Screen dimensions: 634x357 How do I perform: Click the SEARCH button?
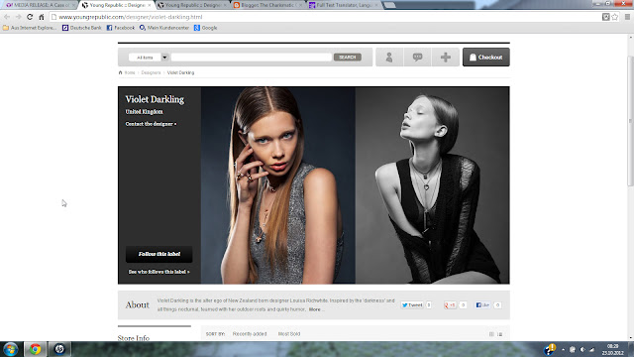[348, 58]
